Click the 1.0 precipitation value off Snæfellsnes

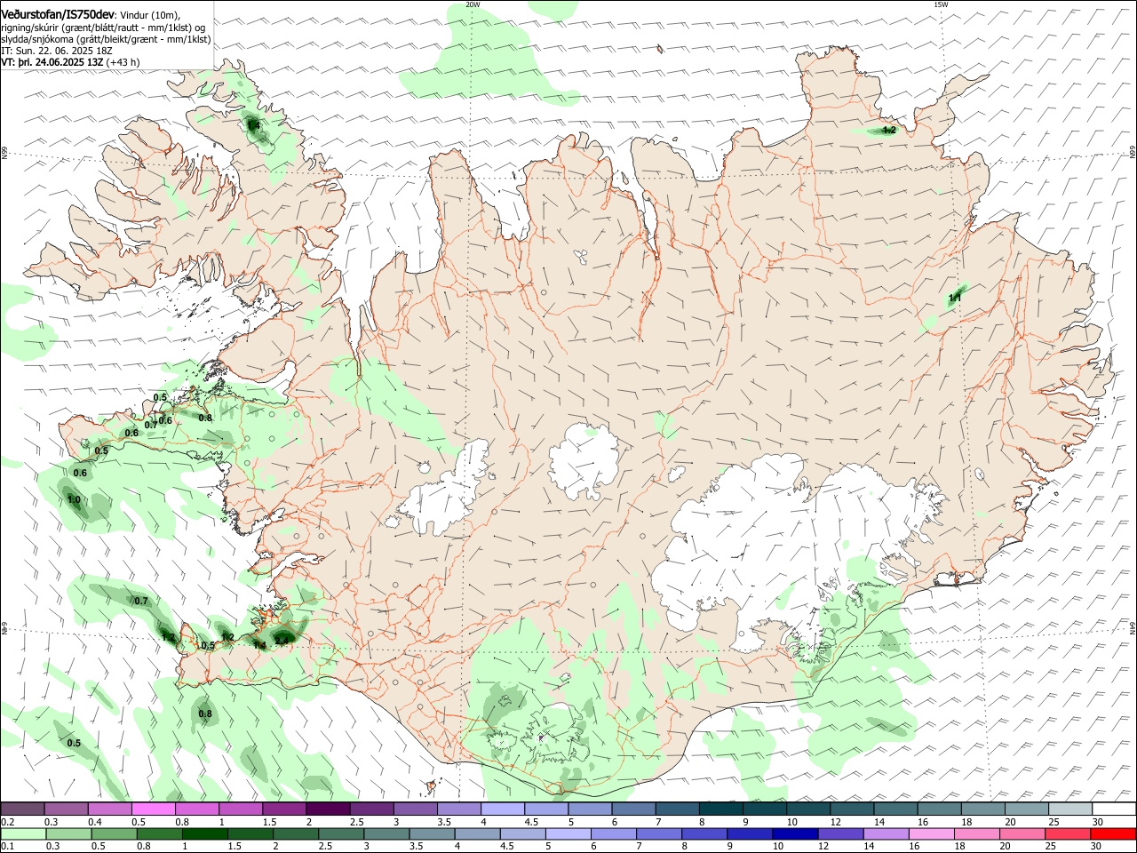coord(74,500)
